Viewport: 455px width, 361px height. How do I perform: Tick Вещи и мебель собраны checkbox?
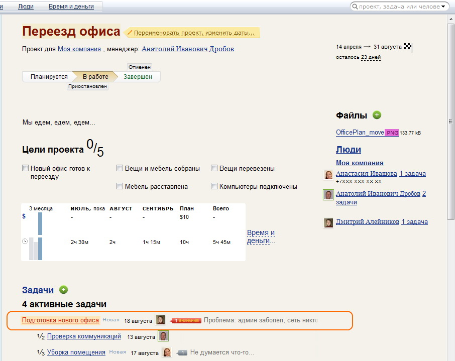pyautogui.click(x=120, y=168)
